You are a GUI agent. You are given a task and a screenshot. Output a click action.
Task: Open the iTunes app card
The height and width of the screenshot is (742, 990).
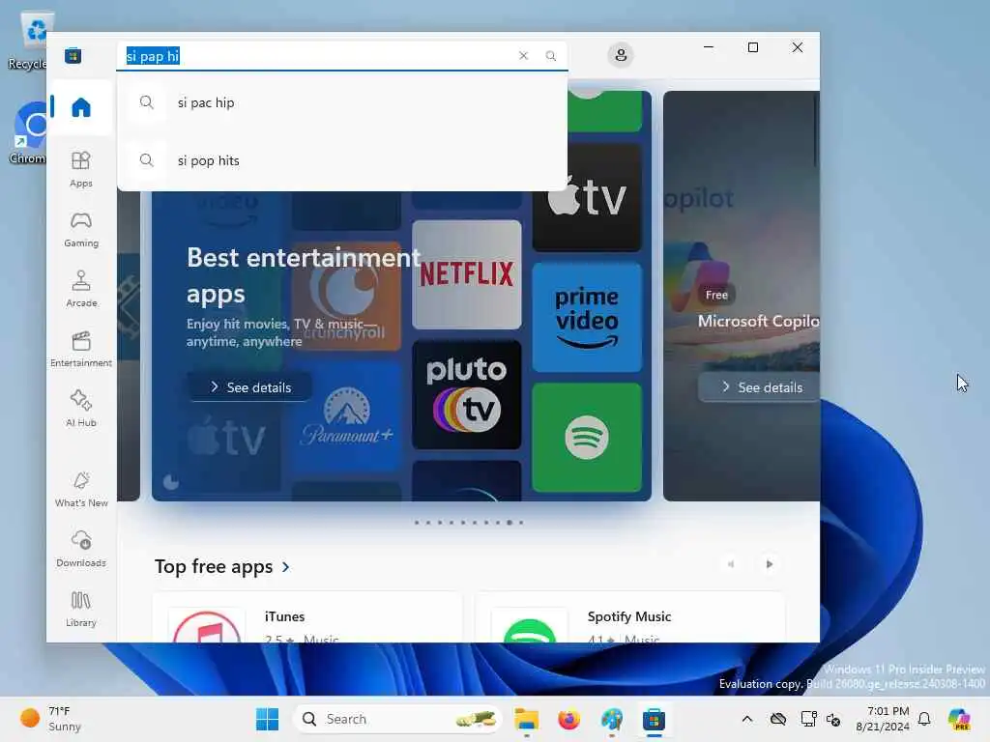tap(307, 617)
